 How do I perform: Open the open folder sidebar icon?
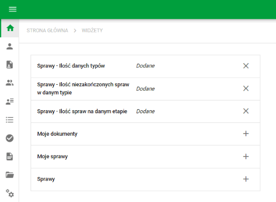click(x=10, y=175)
